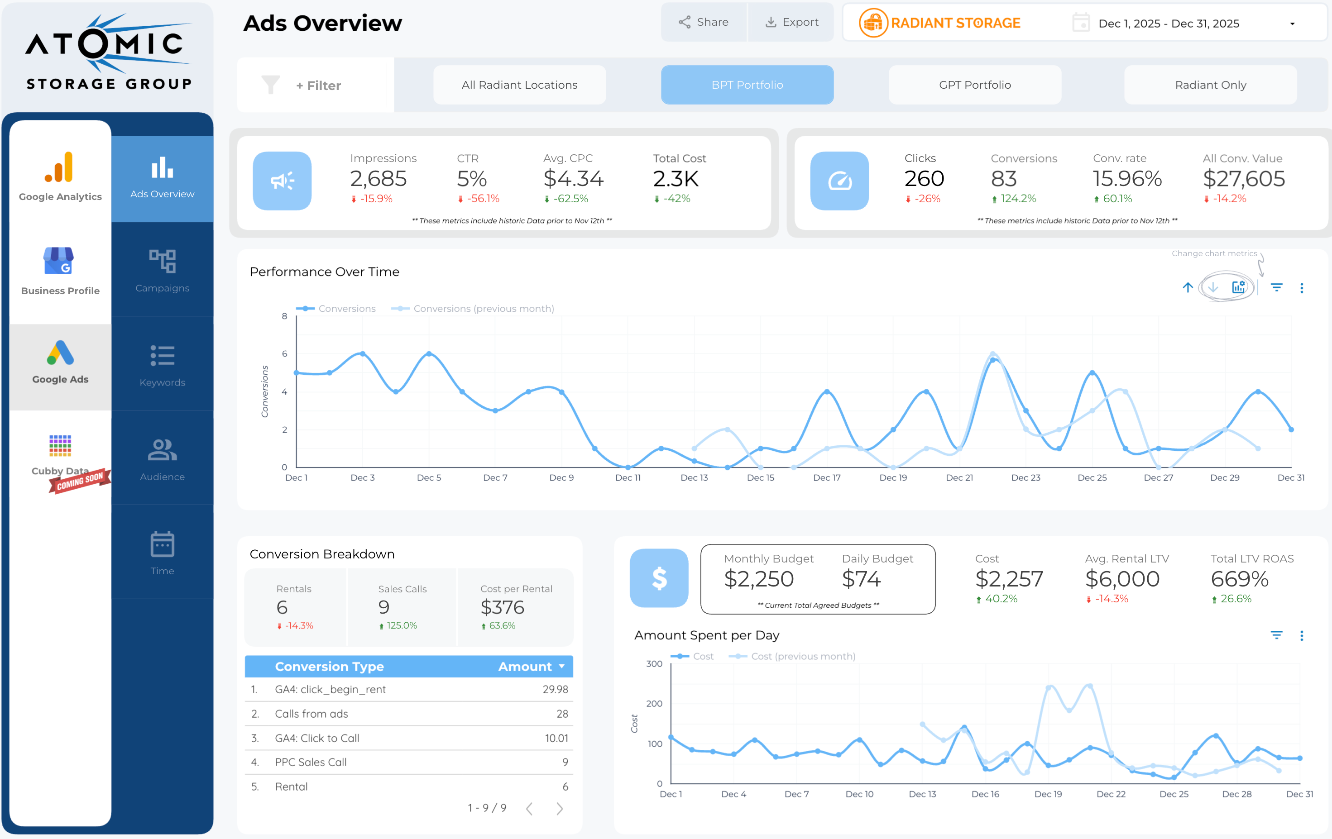The image size is (1332, 839).
Task: Click the drill down arrow icon
Action: tap(1212, 288)
